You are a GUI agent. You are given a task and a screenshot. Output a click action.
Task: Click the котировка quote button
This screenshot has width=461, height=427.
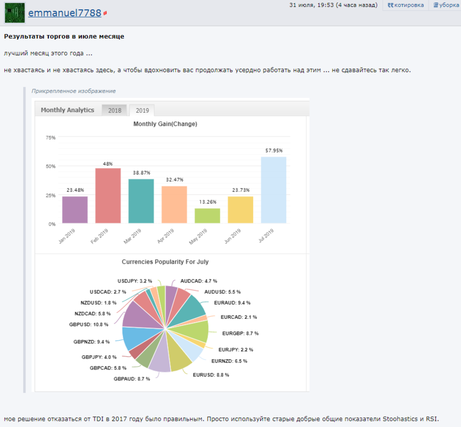pos(405,5)
